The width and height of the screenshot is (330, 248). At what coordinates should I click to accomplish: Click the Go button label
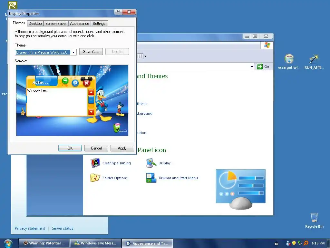click(267, 67)
